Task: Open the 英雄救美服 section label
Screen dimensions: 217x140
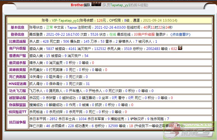Action: 17,70
